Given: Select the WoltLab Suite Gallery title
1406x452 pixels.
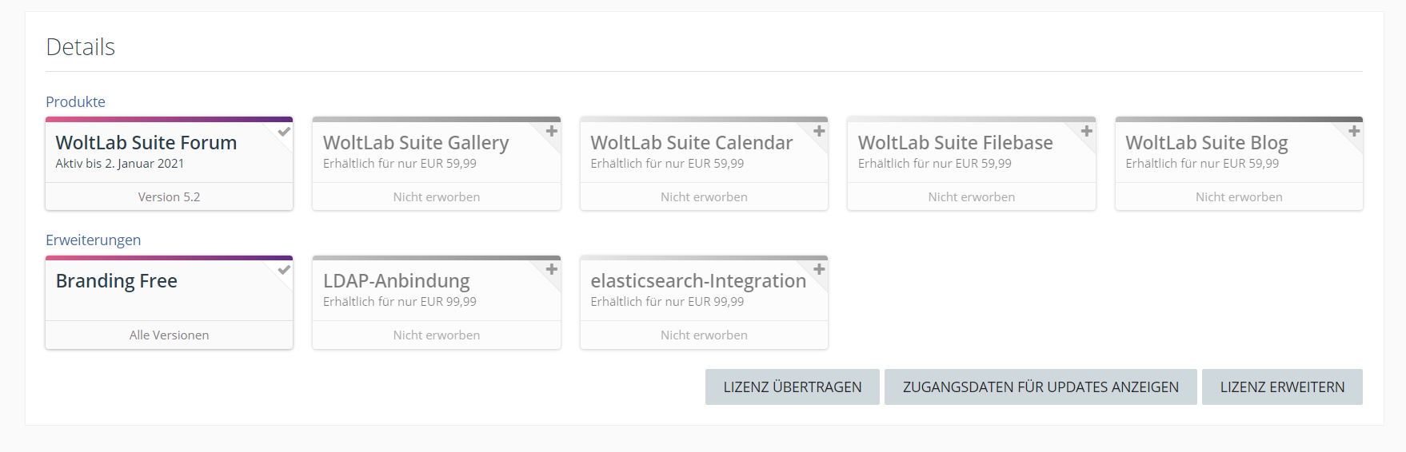Looking at the screenshot, I should coord(416,143).
